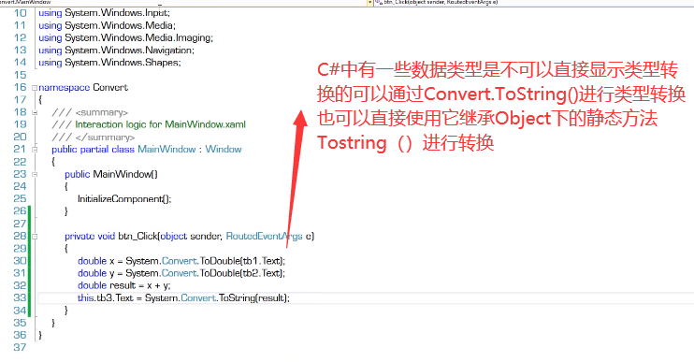This screenshot has height=362, width=694.
Task: Click the 'Window' base class on line 21
Action: (x=223, y=149)
